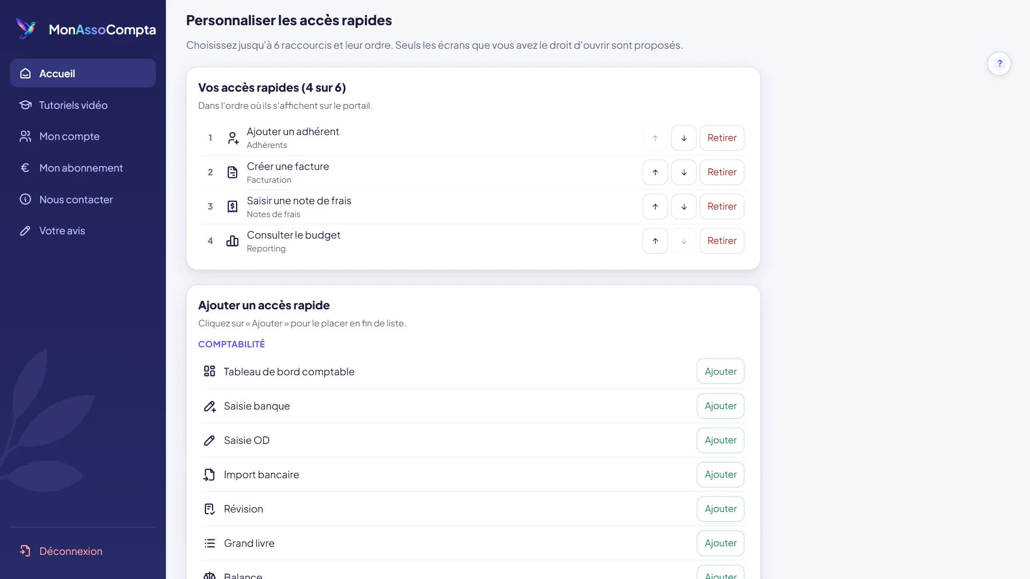1030x579 pixels.
Task: Select Mon abonnement in the sidebar
Action: coord(83,168)
